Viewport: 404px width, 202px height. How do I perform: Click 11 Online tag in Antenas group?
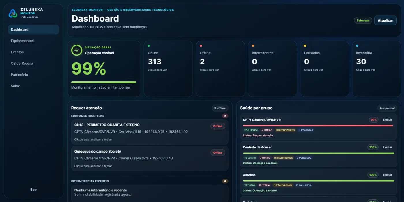pyautogui.click(x=250, y=185)
